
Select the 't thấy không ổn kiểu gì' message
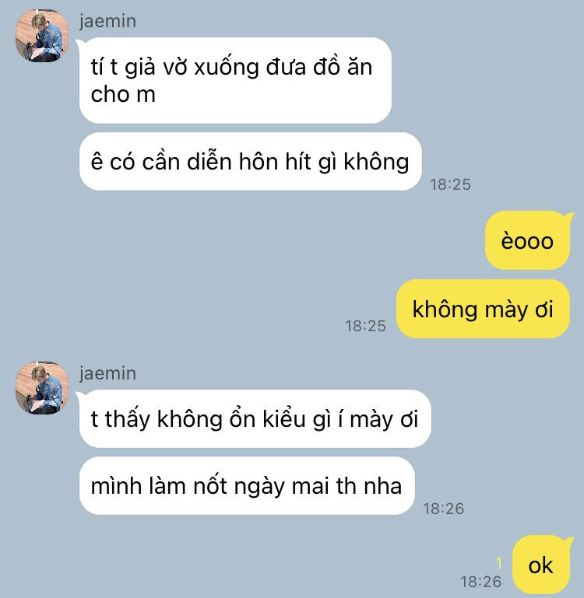[x=255, y=418]
